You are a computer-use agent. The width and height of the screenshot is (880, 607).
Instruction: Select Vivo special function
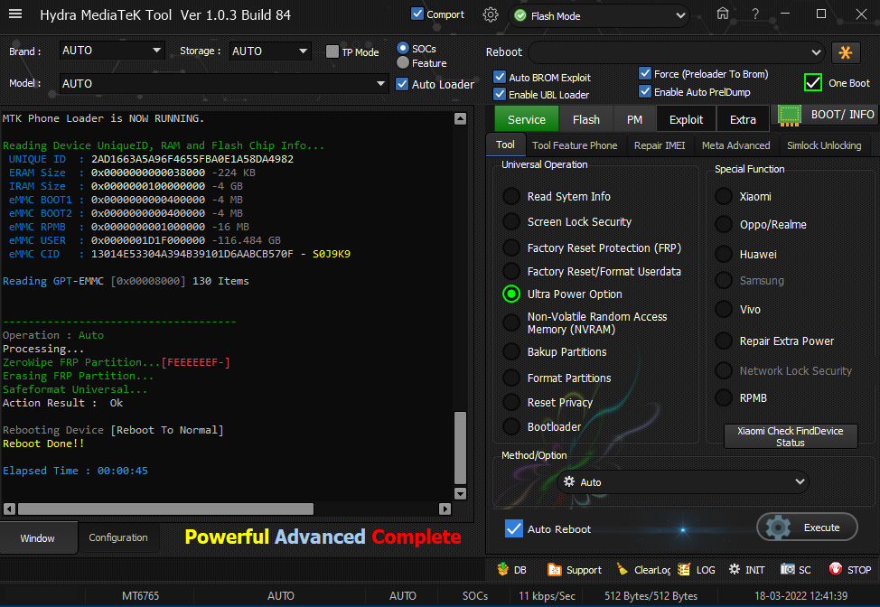(724, 309)
